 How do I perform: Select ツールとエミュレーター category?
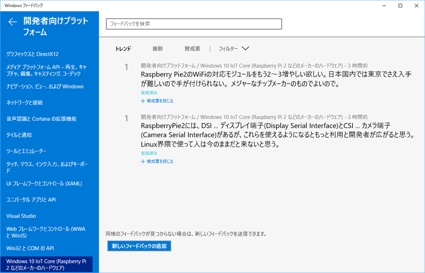(x=26, y=151)
